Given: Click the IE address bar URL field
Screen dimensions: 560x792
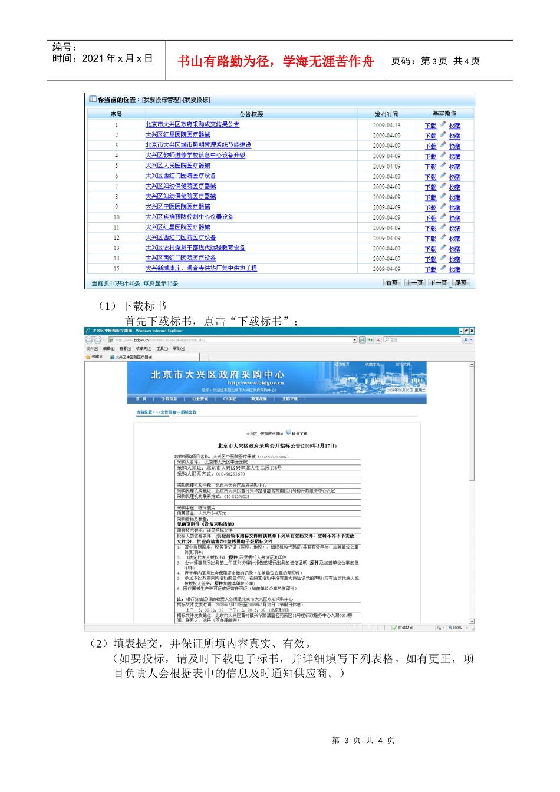Looking at the screenshot, I should click(x=233, y=340).
